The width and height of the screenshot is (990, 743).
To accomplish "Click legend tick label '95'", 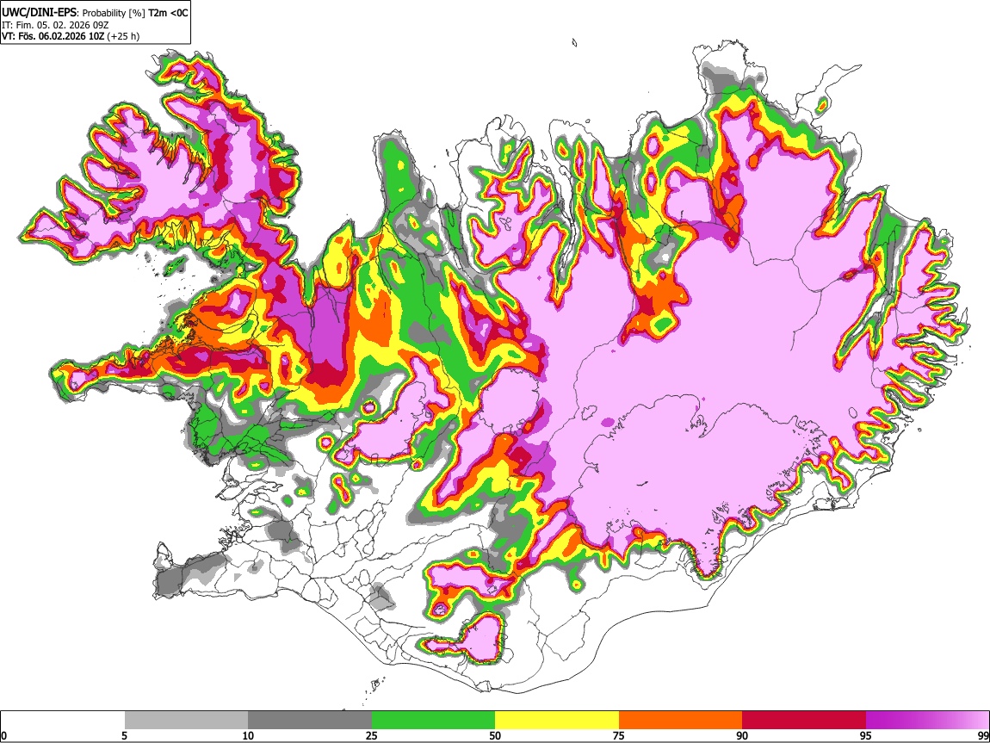I will coord(866,735).
